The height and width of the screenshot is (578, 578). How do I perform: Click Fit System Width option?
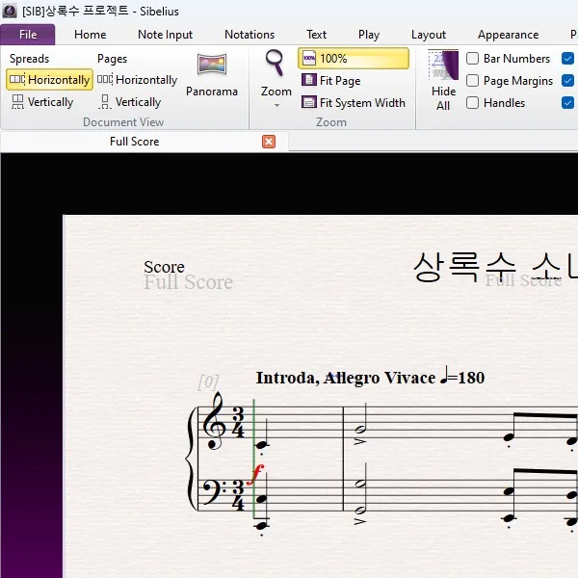(353, 103)
